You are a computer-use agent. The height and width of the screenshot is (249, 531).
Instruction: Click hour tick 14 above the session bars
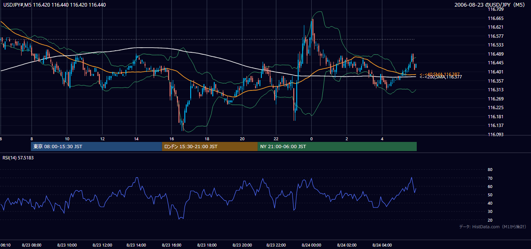coord(137,139)
